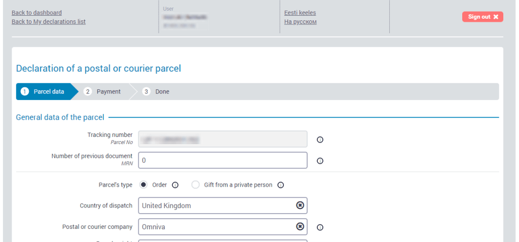Screen dimensions: 519x242
Task: Go to the Payment step
Action: tap(104, 92)
